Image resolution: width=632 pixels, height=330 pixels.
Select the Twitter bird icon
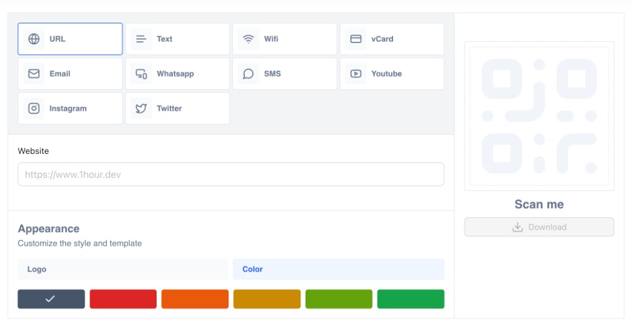(141, 108)
